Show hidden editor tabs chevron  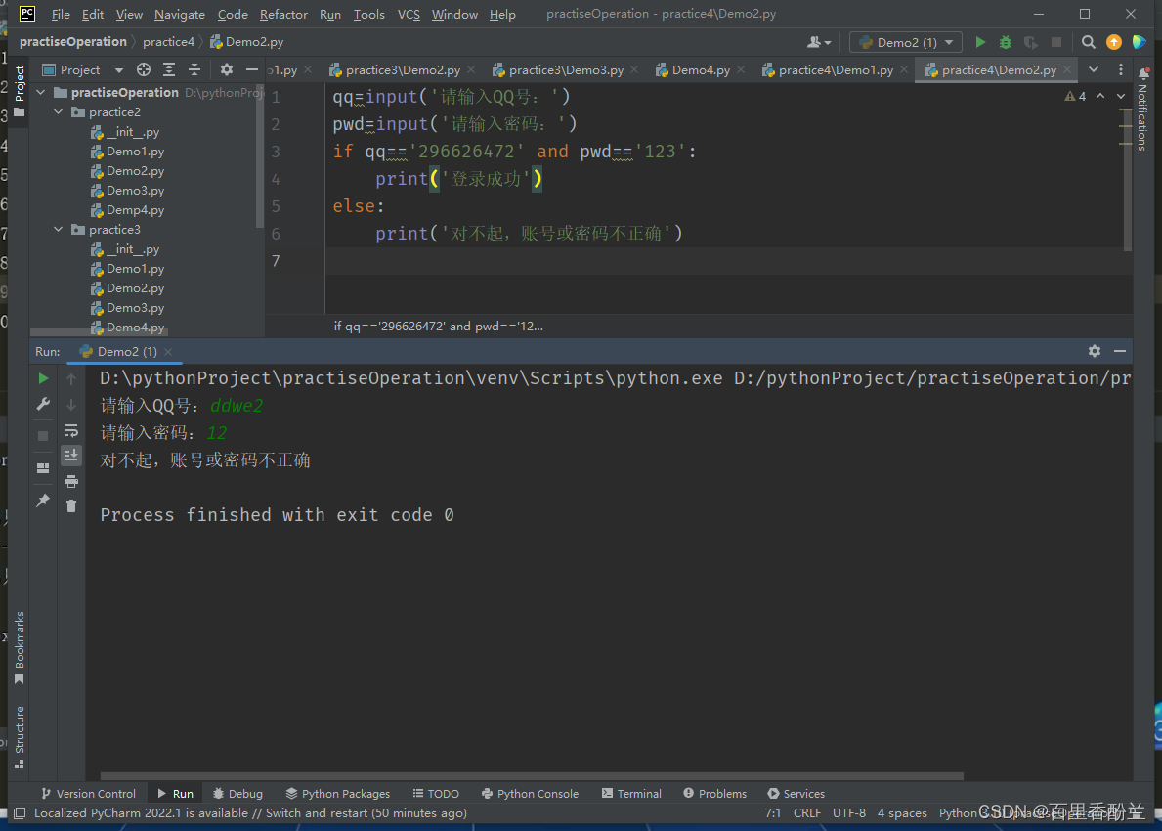point(1093,69)
